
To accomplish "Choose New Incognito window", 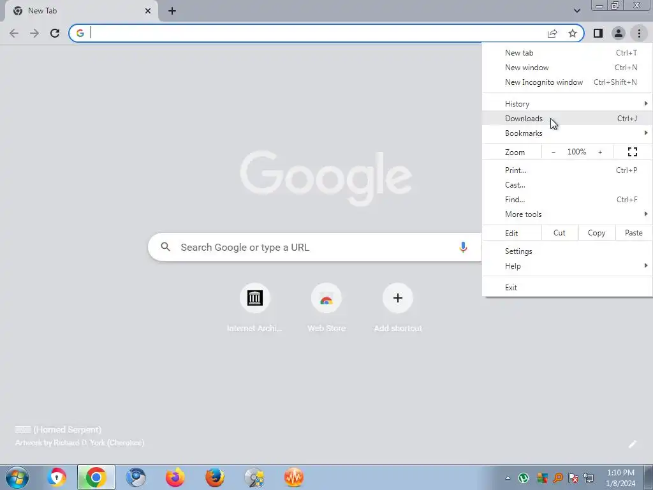I will [x=567, y=82].
